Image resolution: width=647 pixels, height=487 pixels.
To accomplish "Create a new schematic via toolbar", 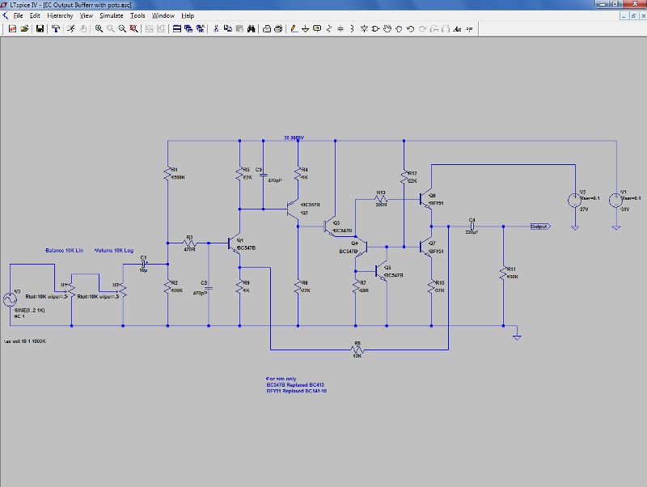I will (x=12, y=29).
